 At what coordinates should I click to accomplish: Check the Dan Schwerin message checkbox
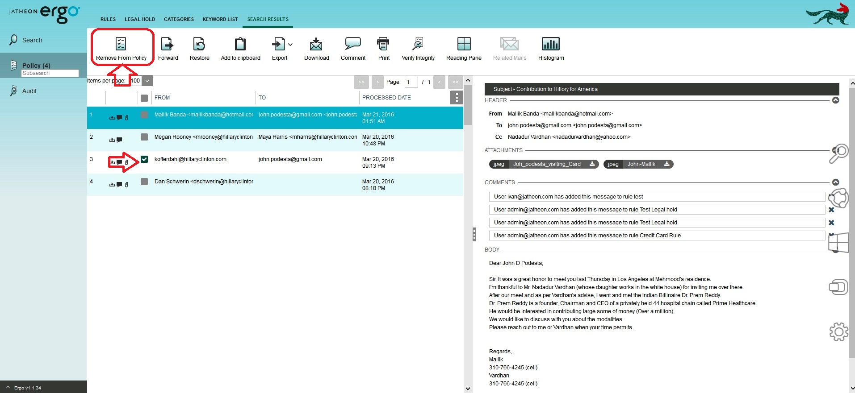pos(144,182)
